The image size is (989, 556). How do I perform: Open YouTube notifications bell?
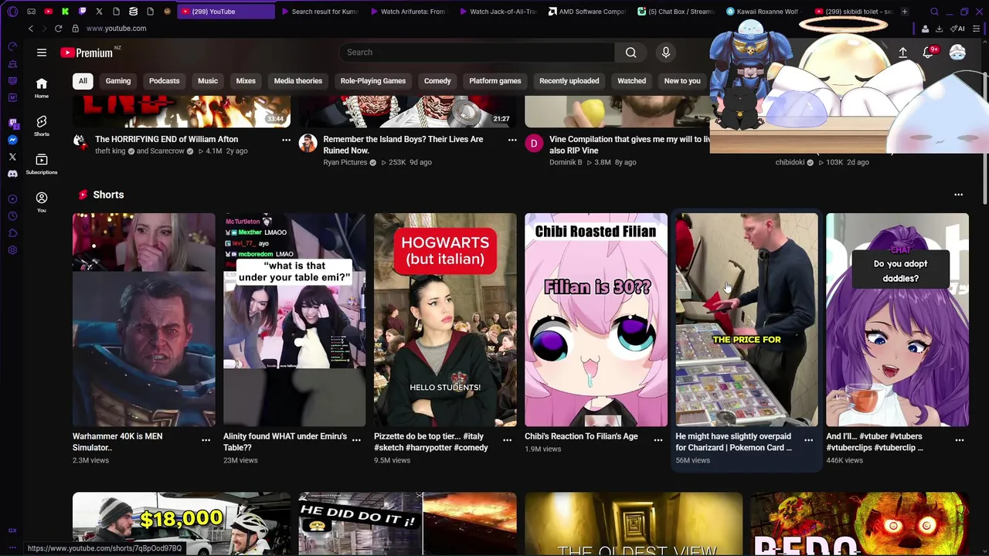928,53
